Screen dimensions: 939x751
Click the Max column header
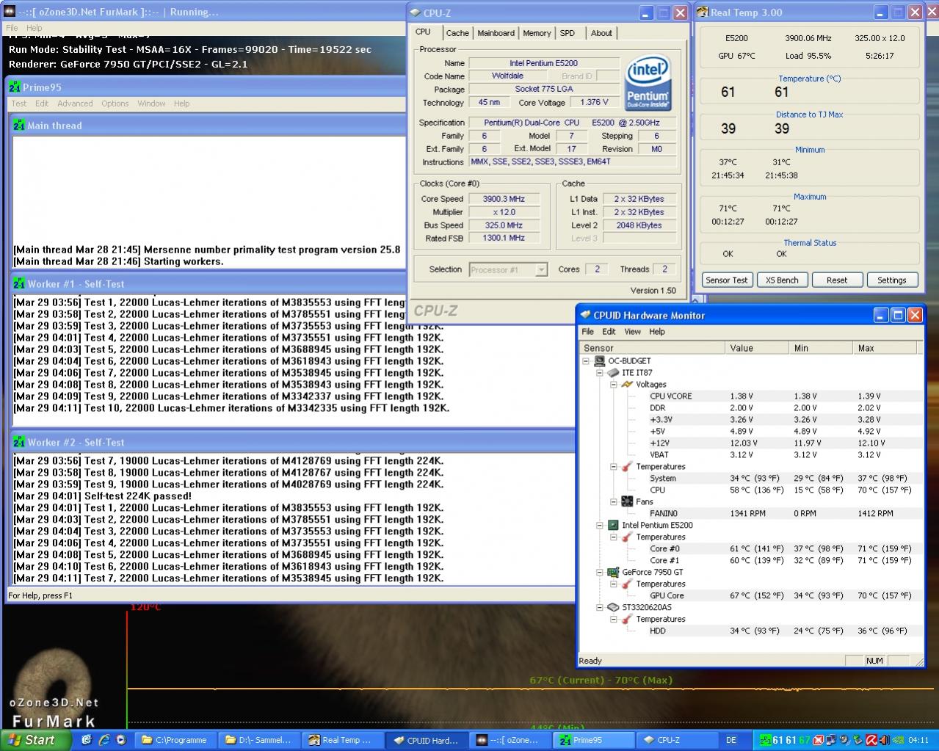(886, 348)
